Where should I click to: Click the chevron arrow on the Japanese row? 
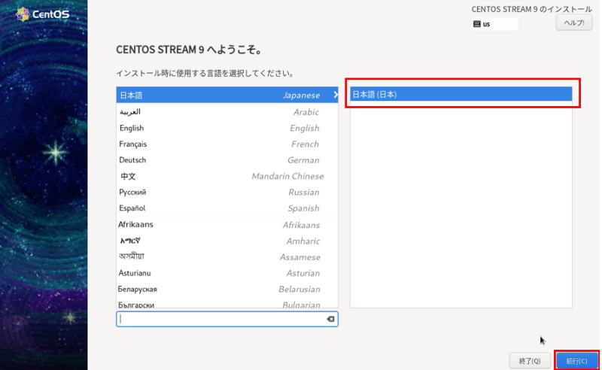(335, 95)
